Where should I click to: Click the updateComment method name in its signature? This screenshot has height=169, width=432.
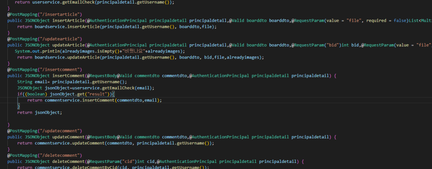(69, 137)
